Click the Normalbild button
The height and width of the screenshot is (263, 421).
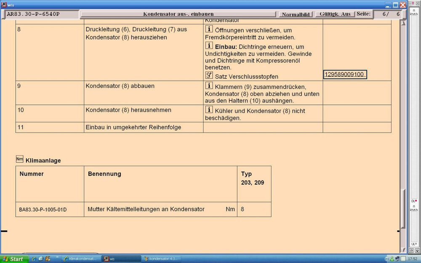click(x=296, y=14)
